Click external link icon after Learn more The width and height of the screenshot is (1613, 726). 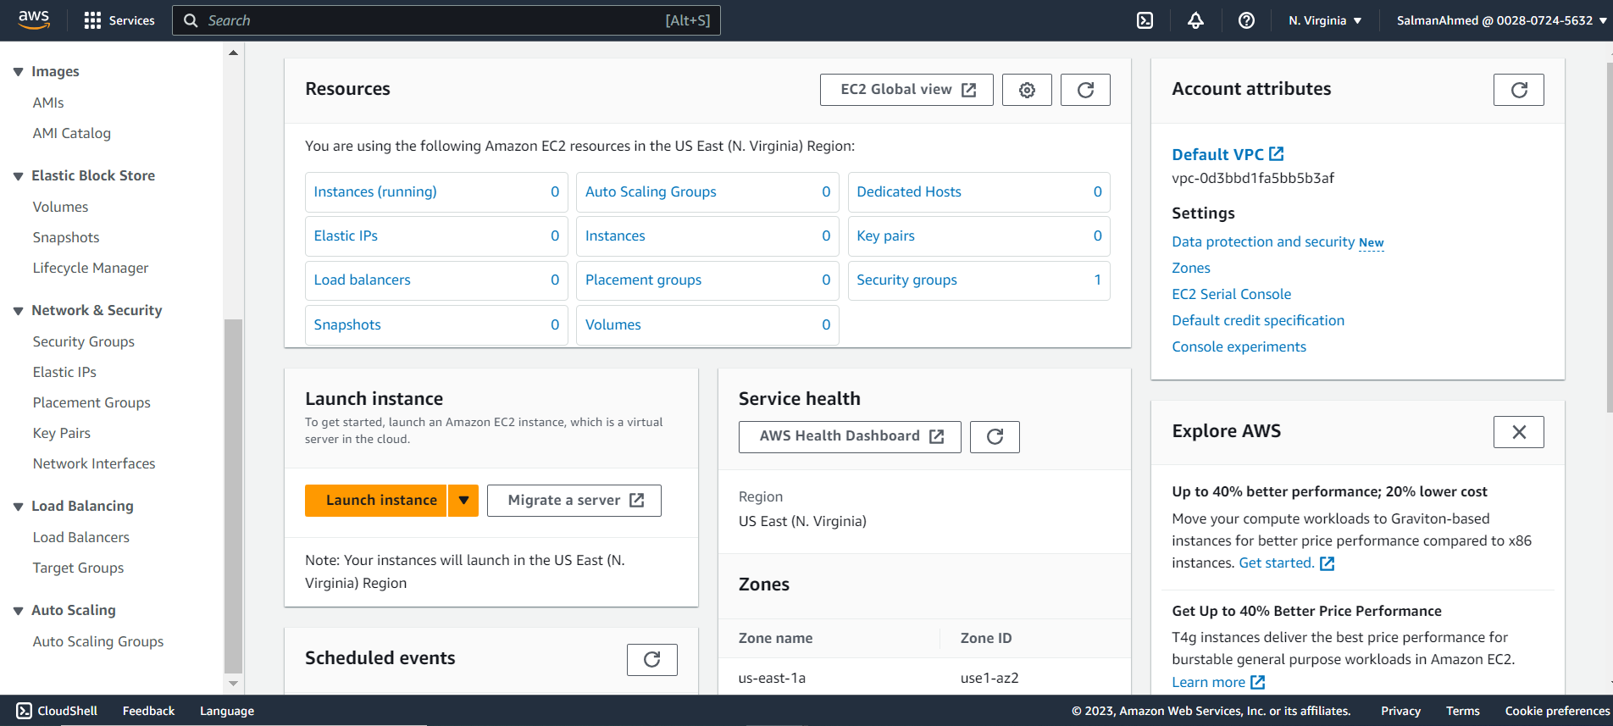point(1258,682)
